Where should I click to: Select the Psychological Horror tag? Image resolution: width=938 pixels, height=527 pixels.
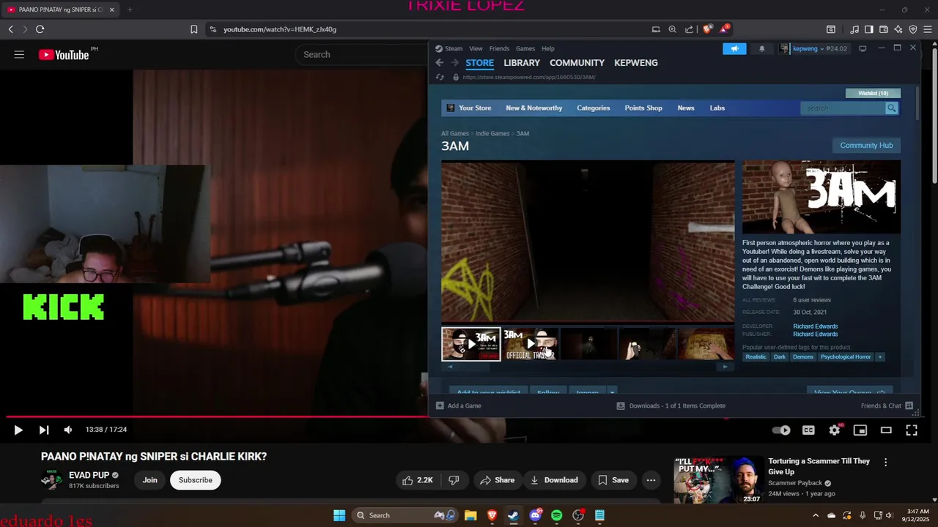(x=846, y=357)
